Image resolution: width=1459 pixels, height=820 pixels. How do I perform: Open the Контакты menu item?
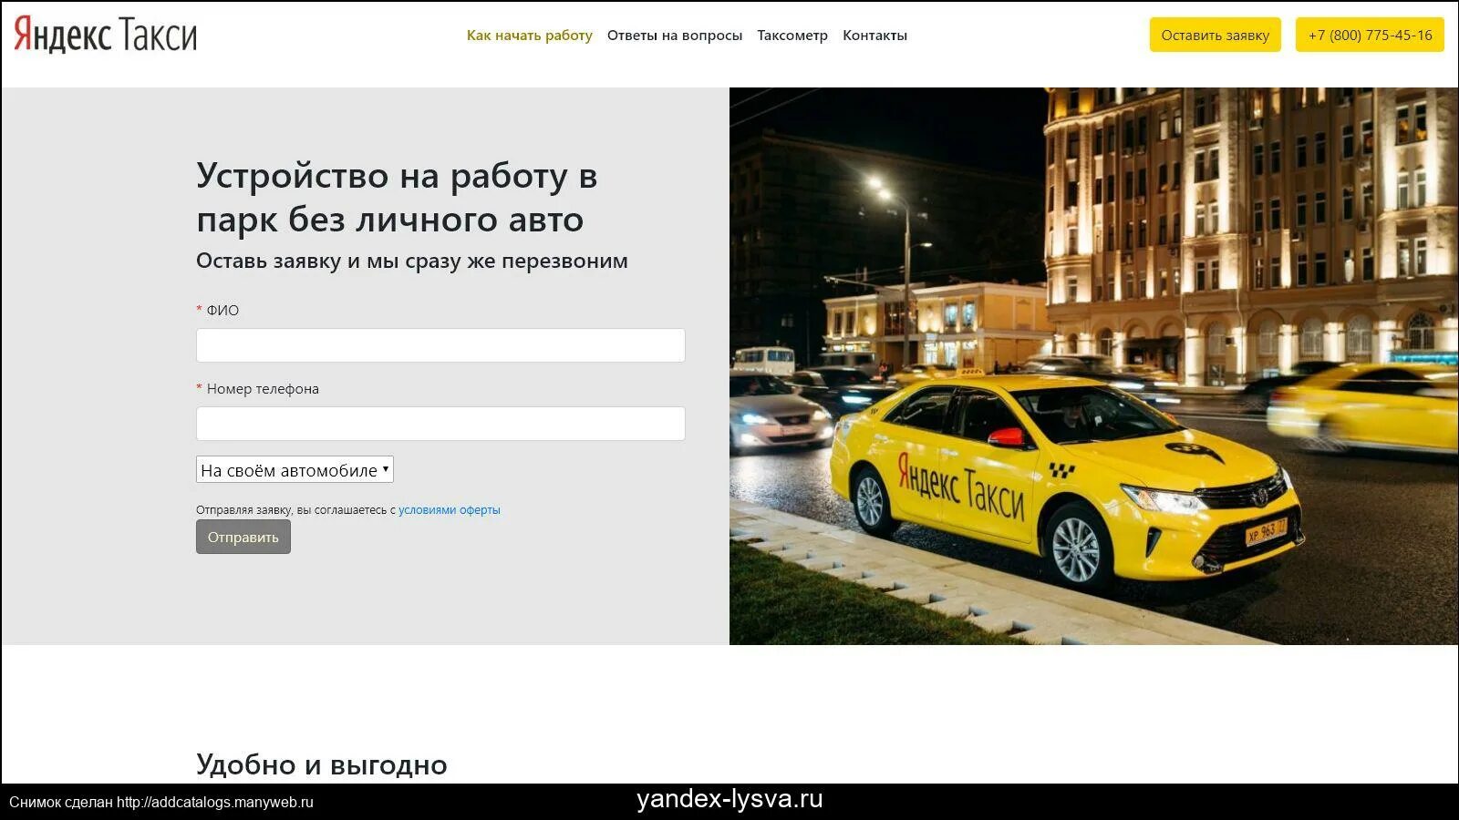(874, 36)
